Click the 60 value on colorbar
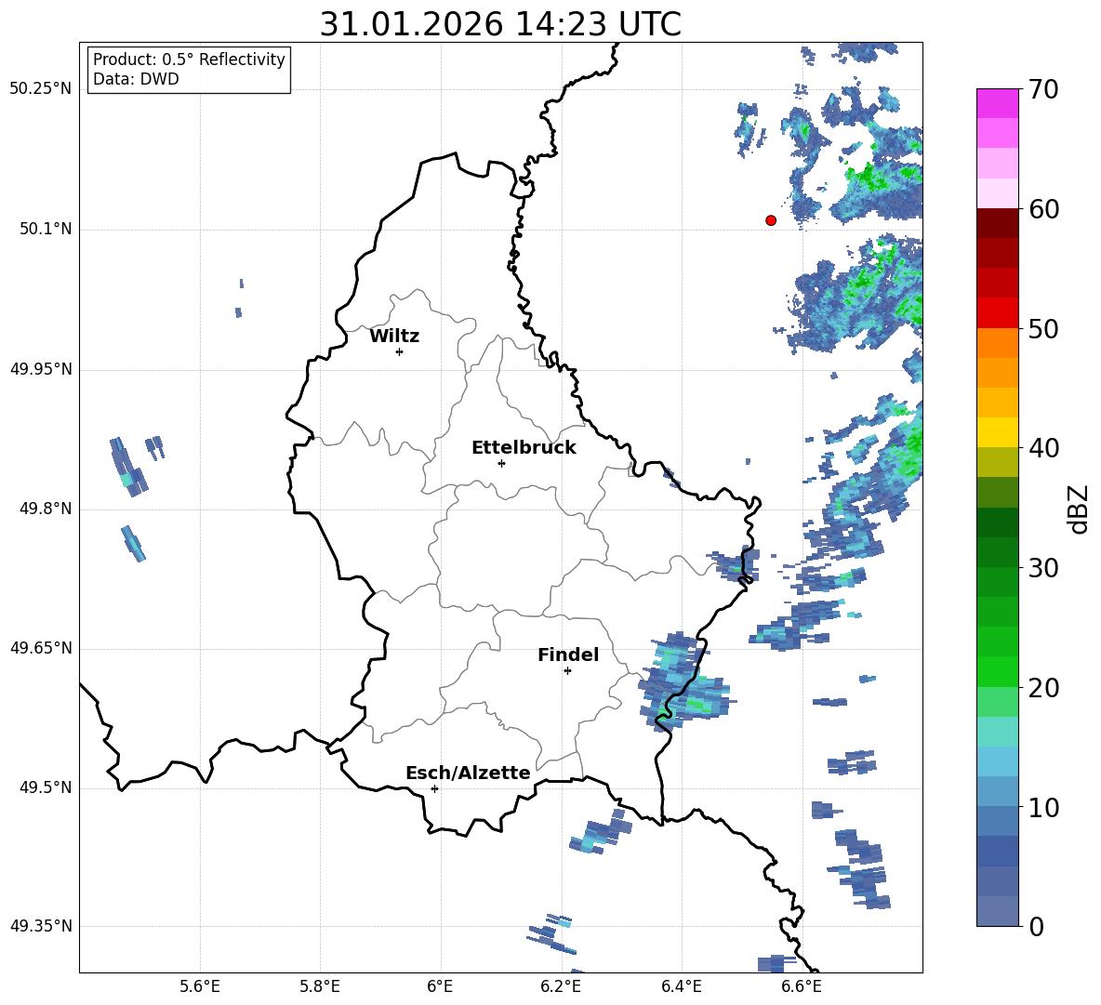1101x1005 pixels. [1042, 209]
